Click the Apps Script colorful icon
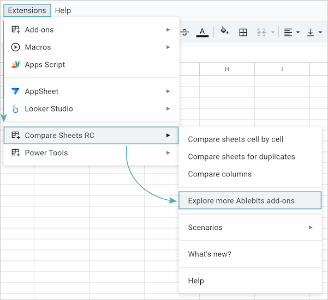Image resolution: width=328 pixels, height=300 pixels. click(x=15, y=64)
